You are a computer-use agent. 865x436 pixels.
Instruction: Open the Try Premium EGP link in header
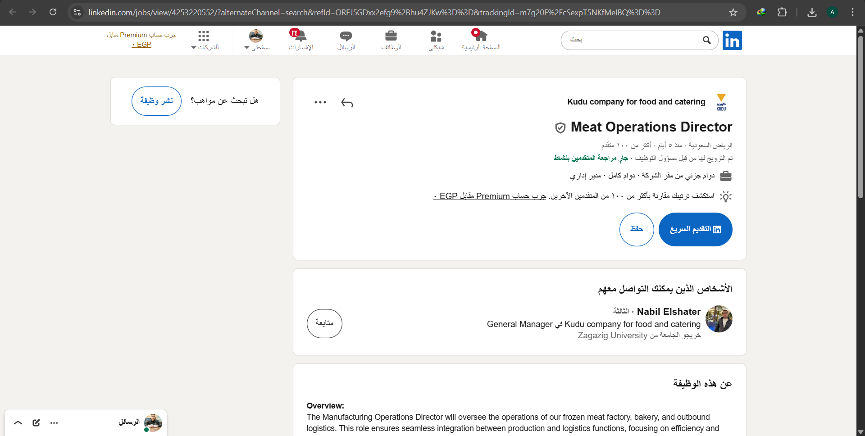tap(141, 40)
